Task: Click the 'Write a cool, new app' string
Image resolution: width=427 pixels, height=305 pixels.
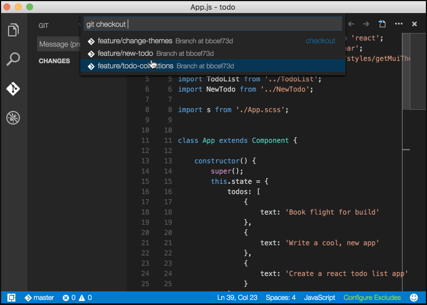Action: [332, 243]
